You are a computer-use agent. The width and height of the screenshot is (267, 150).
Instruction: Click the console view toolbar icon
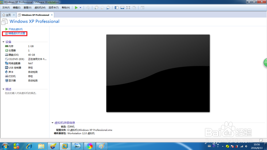click(143, 7)
